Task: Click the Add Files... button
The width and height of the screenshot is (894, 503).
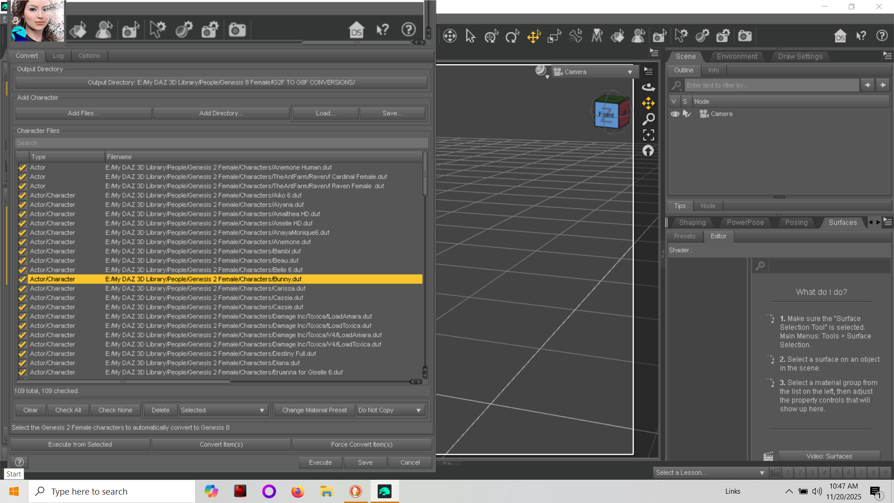Action: point(83,113)
